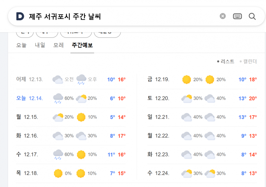Viewport: 266px width, 187px height.
Task: Click the afternoon rain icon for 12.13.
Action: click(x=81, y=79)
